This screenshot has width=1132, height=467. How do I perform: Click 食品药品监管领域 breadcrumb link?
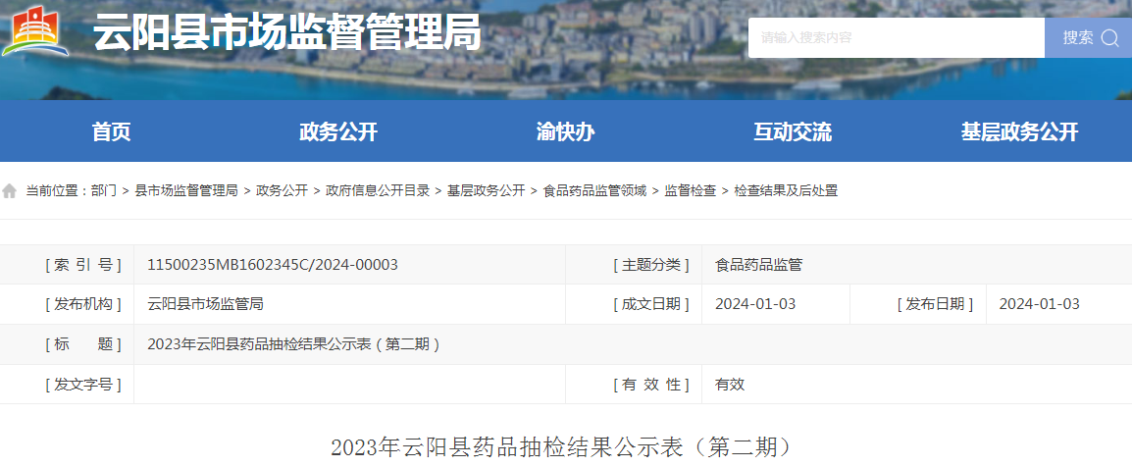click(594, 191)
